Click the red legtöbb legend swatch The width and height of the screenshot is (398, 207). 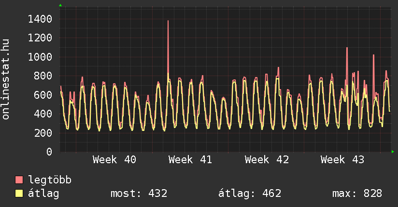tap(19, 180)
